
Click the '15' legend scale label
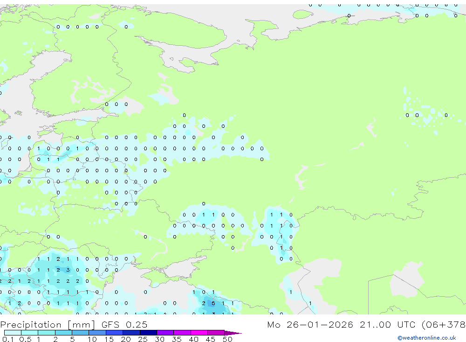pos(109,339)
